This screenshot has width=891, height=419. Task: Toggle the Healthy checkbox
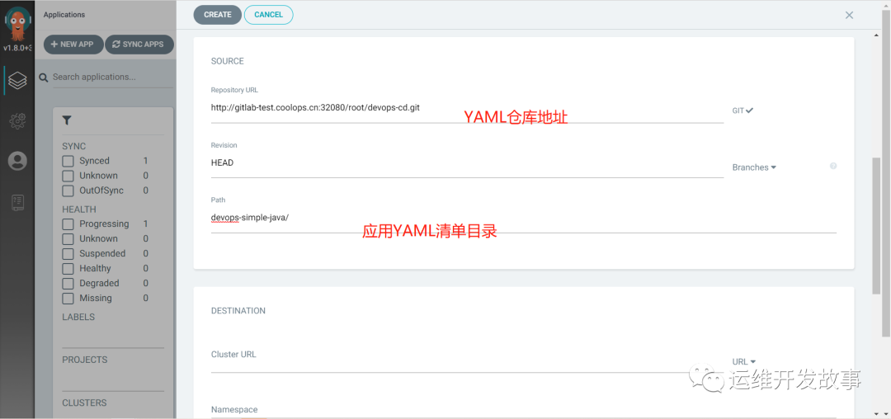[68, 269]
